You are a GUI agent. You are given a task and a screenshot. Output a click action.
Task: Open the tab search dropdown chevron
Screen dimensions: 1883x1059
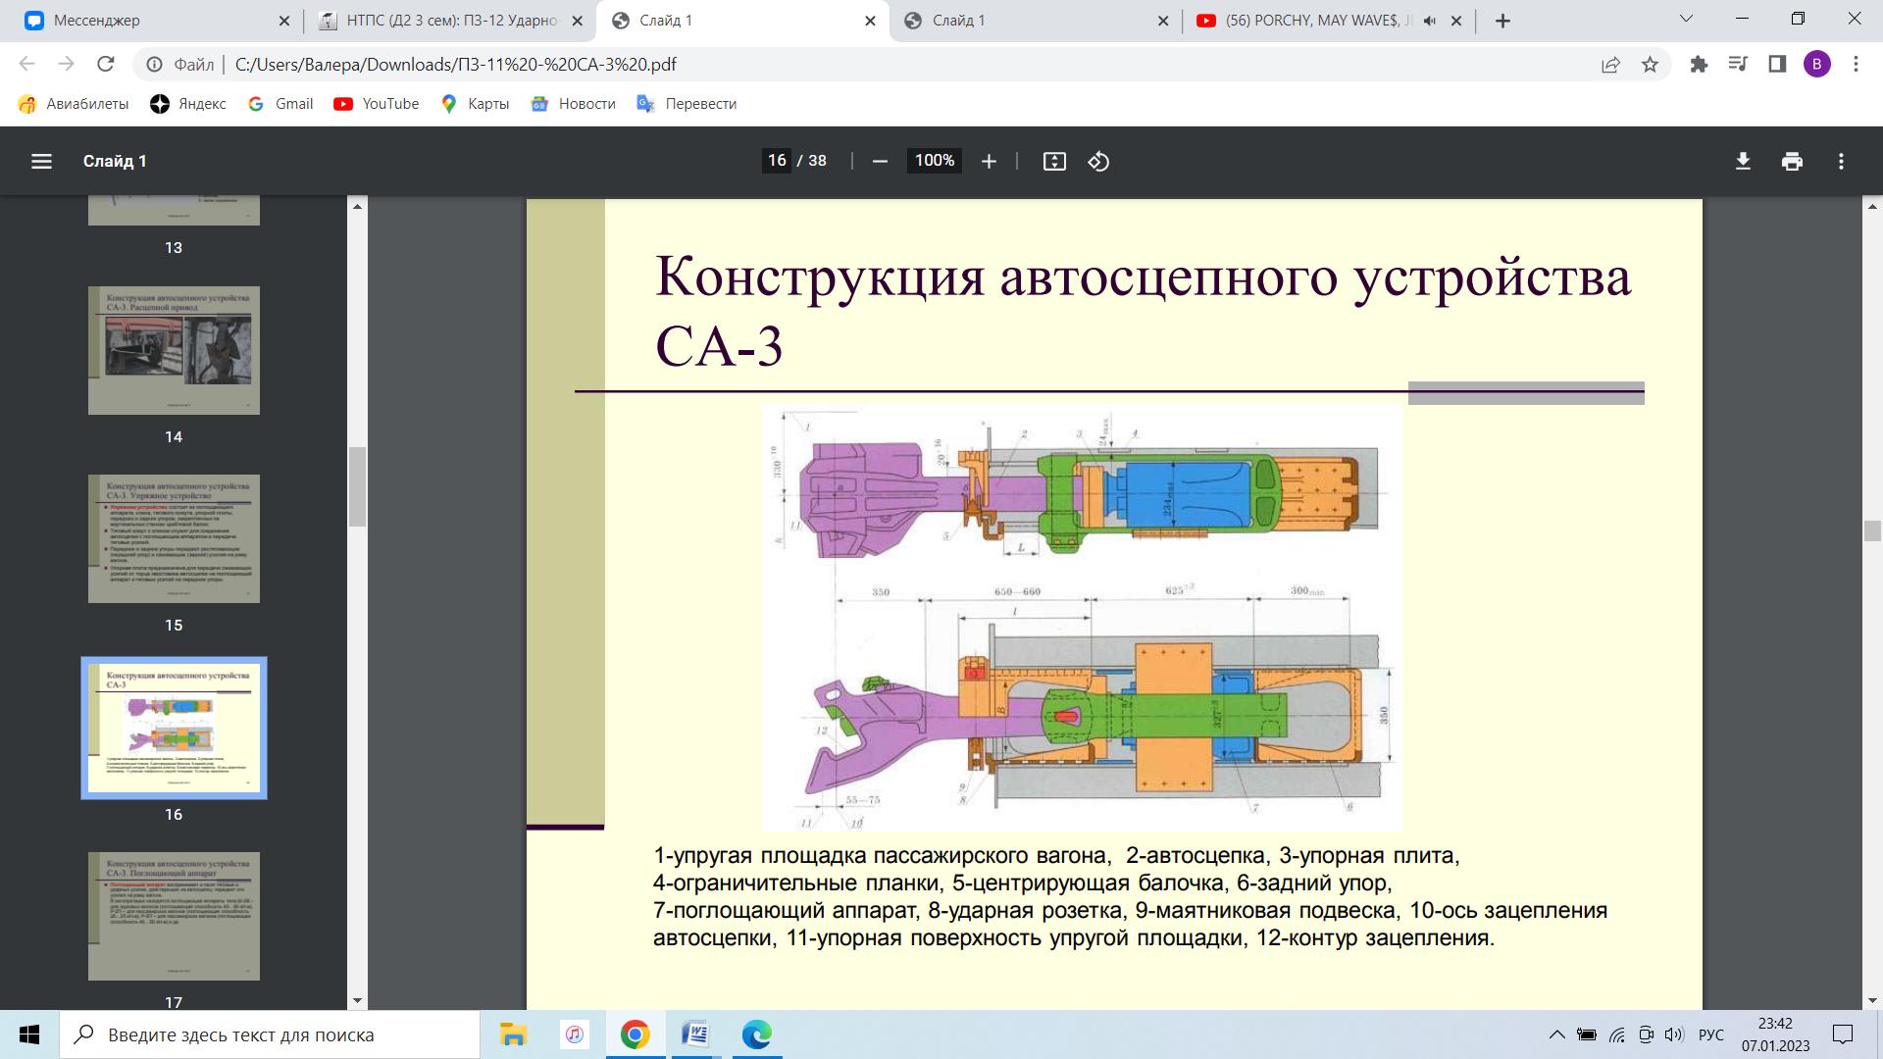(x=1688, y=20)
